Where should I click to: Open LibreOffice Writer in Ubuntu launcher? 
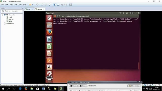click(49, 39)
